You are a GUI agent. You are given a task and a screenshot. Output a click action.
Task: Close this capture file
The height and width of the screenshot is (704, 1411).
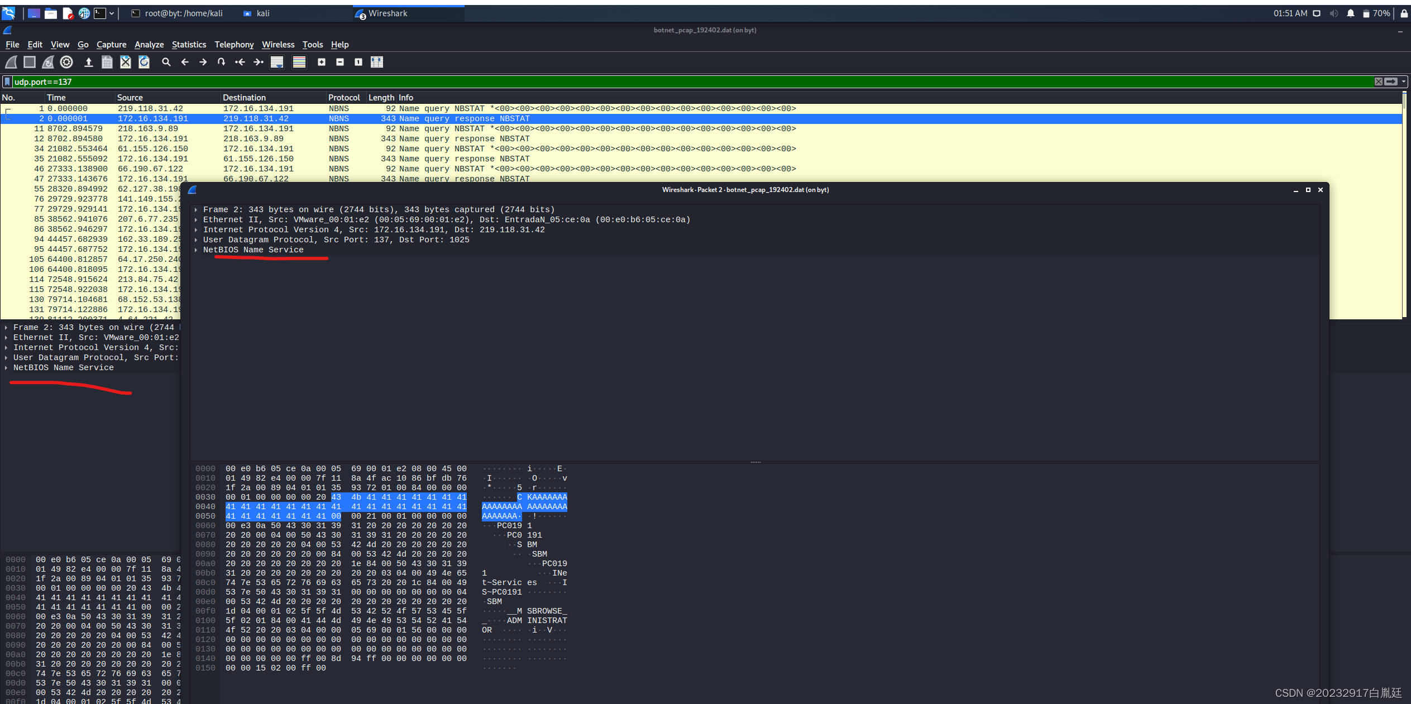(126, 62)
